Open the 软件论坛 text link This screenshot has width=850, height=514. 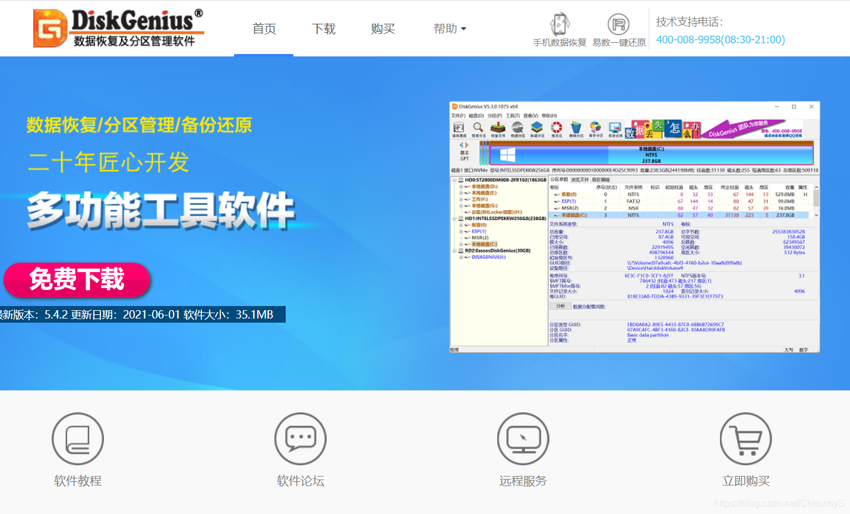coord(301,481)
